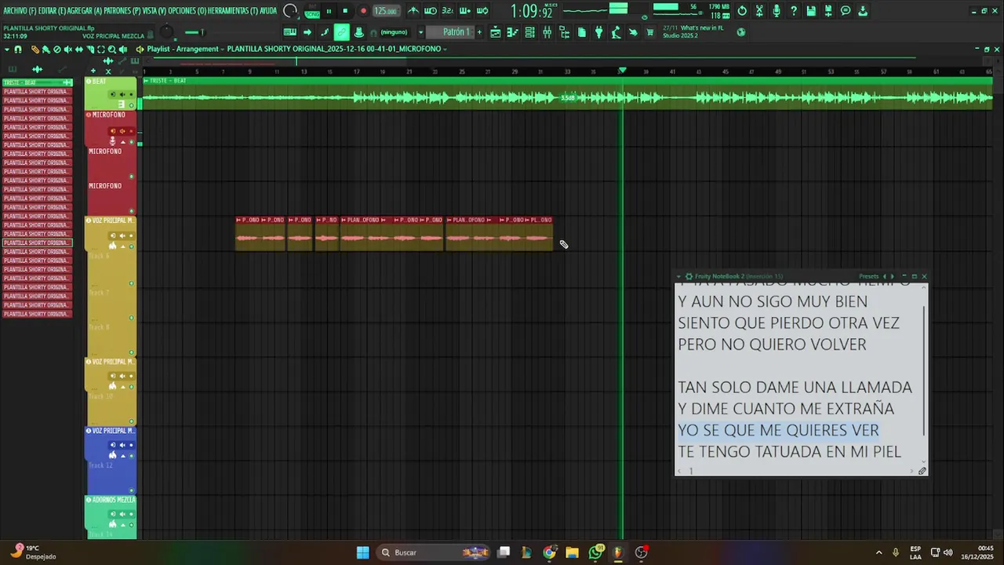Open the shopping cart content library icon
1004x565 pixels.
pos(649,32)
